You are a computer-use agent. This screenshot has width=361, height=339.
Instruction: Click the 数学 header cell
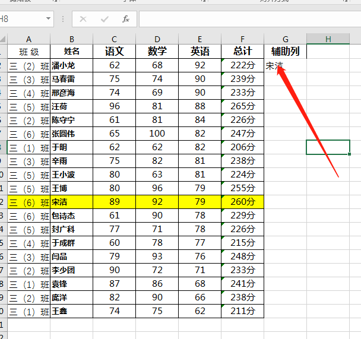coord(157,52)
